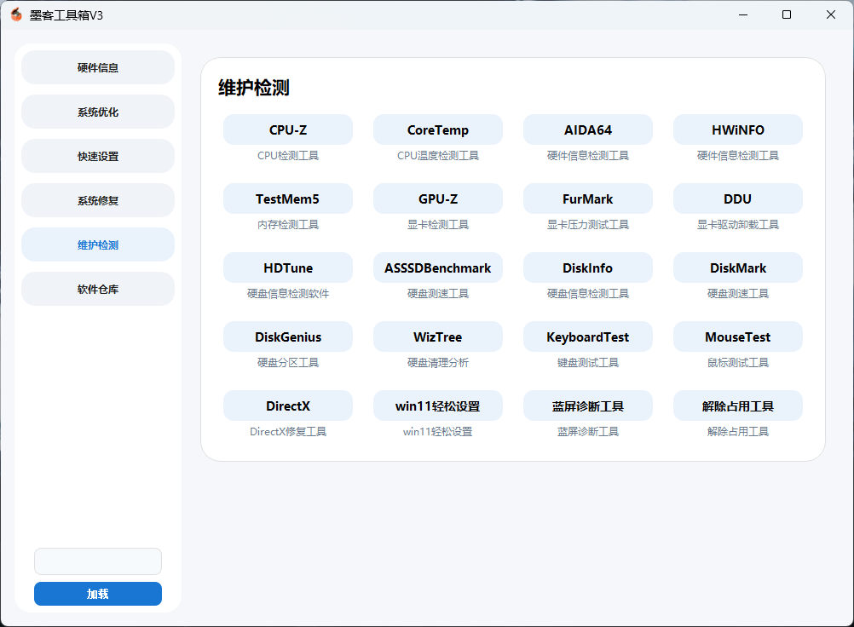Screen dimensions: 854x627
Task: Open the DiskGenius partition tool
Action: (x=287, y=337)
